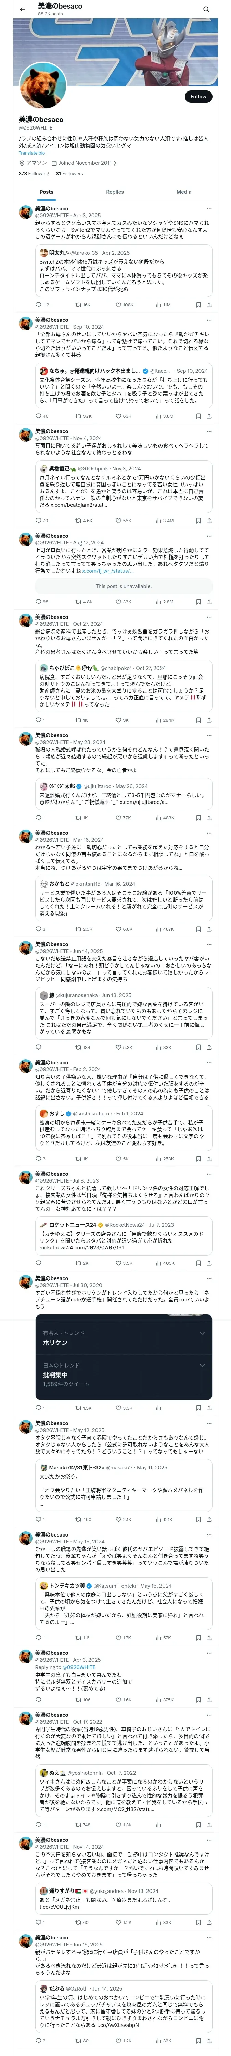Bookmark the Nov 4, 2024 post
This screenshot has height=2056, width=231.
pyautogui.click(x=197, y=521)
